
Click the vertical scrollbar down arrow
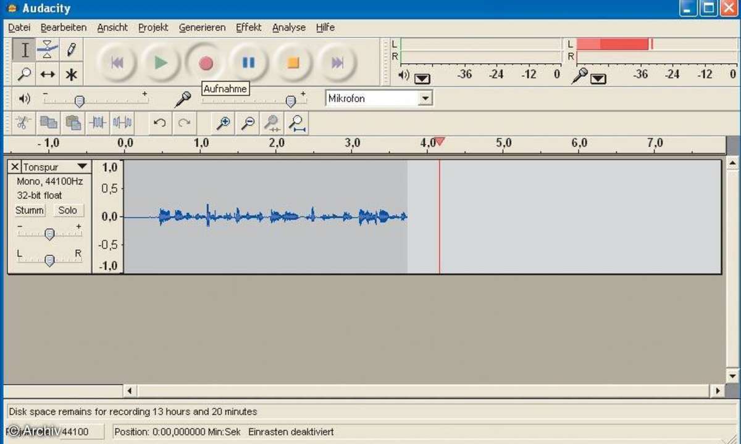[x=732, y=376]
